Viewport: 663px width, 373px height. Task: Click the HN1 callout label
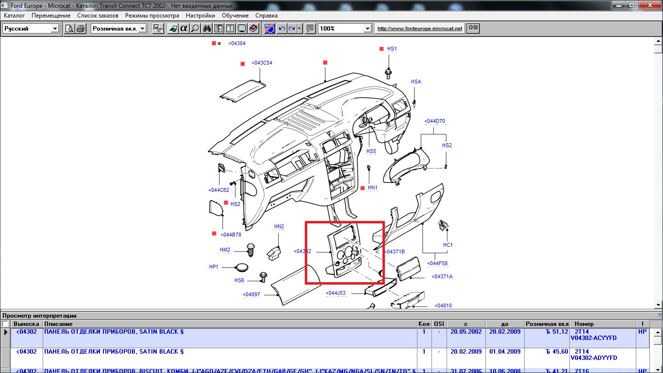pyautogui.click(x=372, y=187)
